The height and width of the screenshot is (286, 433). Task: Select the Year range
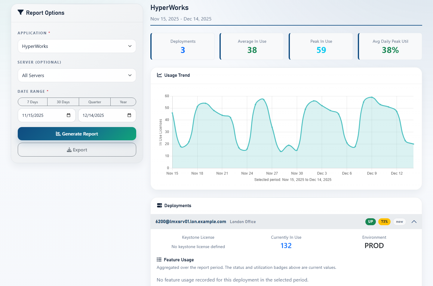point(123,102)
